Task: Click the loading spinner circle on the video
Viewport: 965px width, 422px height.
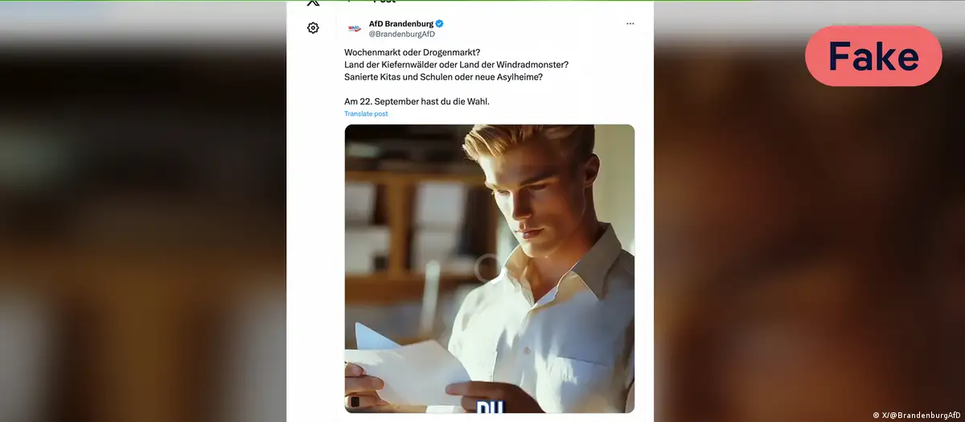Action: click(x=487, y=268)
